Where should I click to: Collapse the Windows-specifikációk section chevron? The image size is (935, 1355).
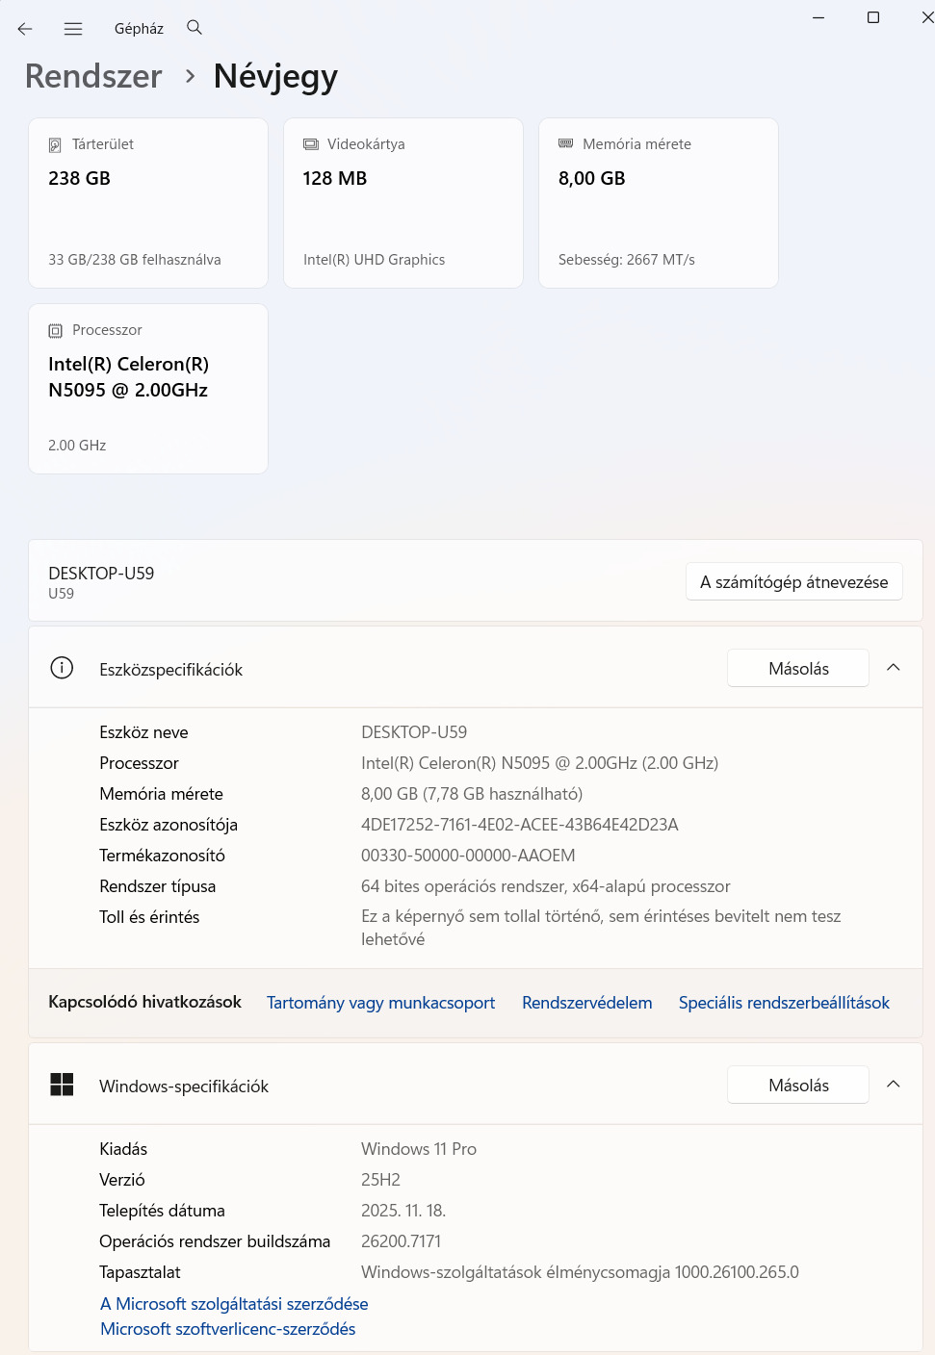[894, 1085]
